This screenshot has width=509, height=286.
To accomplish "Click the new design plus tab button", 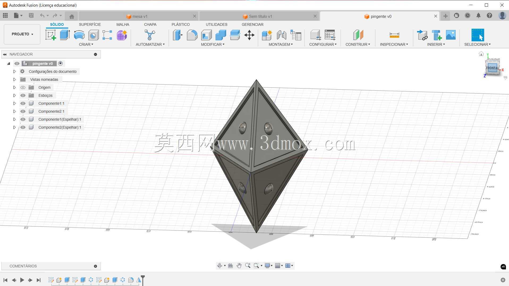I will [x=446, y=16].
